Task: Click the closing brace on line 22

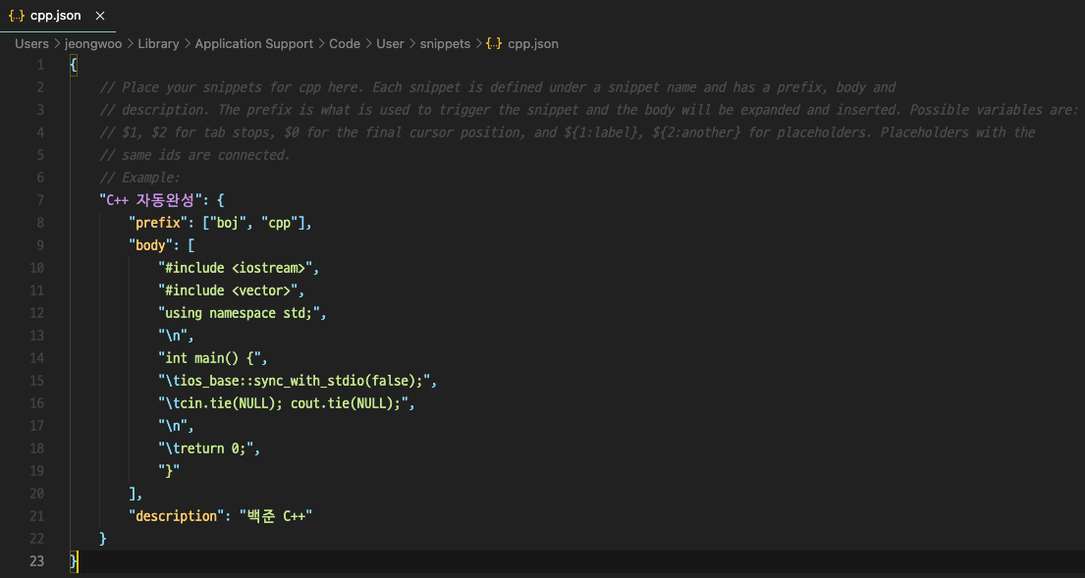Action: 103,539
